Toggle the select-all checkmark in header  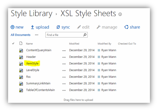(13, 43)
